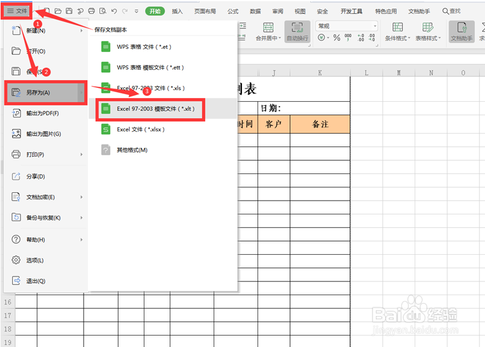Click the 查找 search button
Viewport: 485px width, 347px height.
(x=451, y=11)
